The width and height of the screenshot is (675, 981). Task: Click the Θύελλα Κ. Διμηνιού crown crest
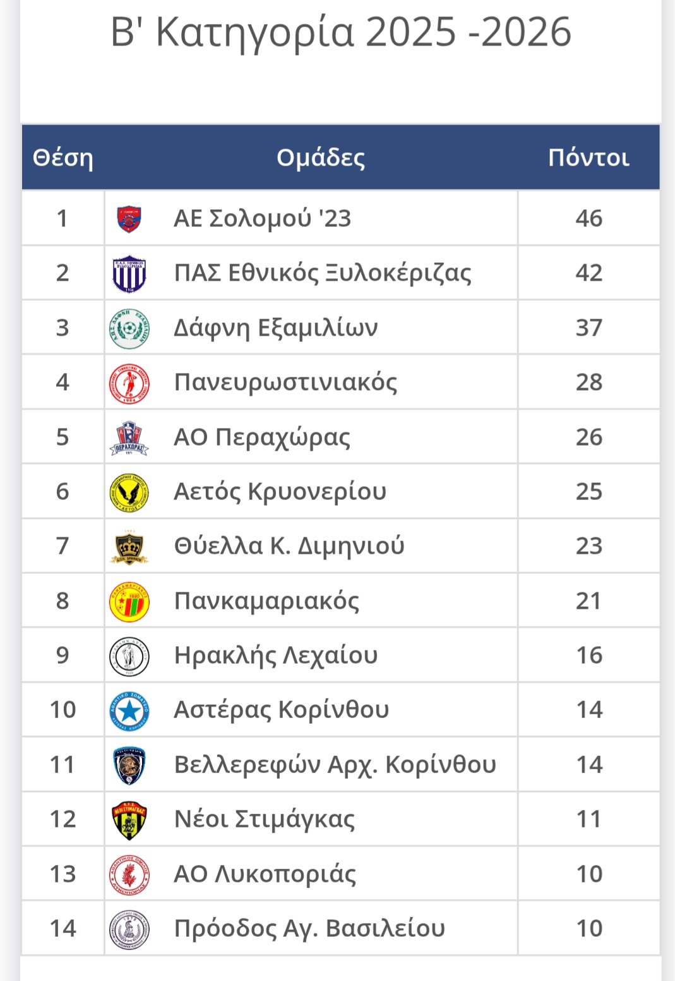pos(129,547)
